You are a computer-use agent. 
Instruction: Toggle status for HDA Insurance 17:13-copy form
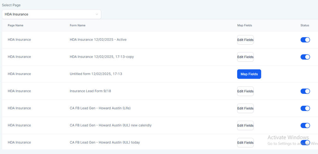pyautogui.click(x=305, y=57)
